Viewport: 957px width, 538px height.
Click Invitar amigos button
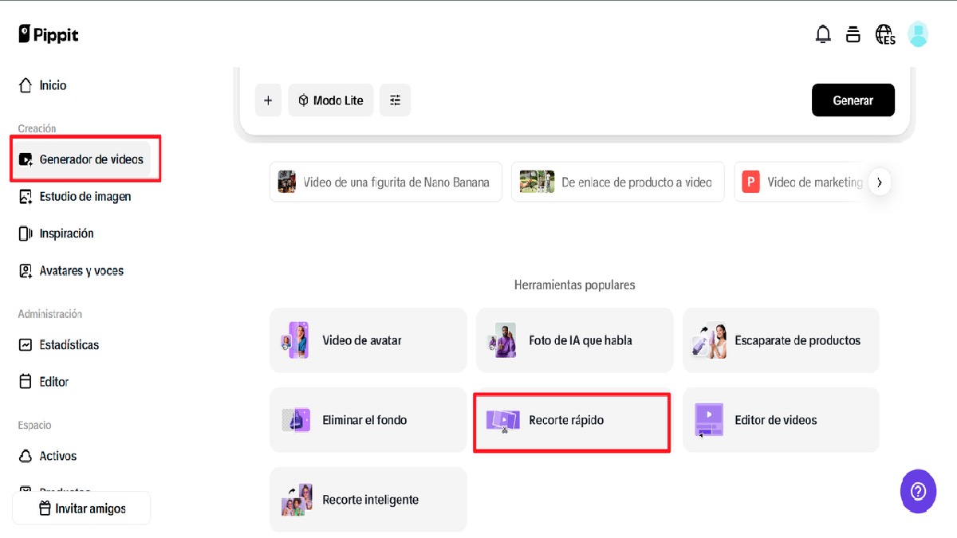click(x=81, y=509)
